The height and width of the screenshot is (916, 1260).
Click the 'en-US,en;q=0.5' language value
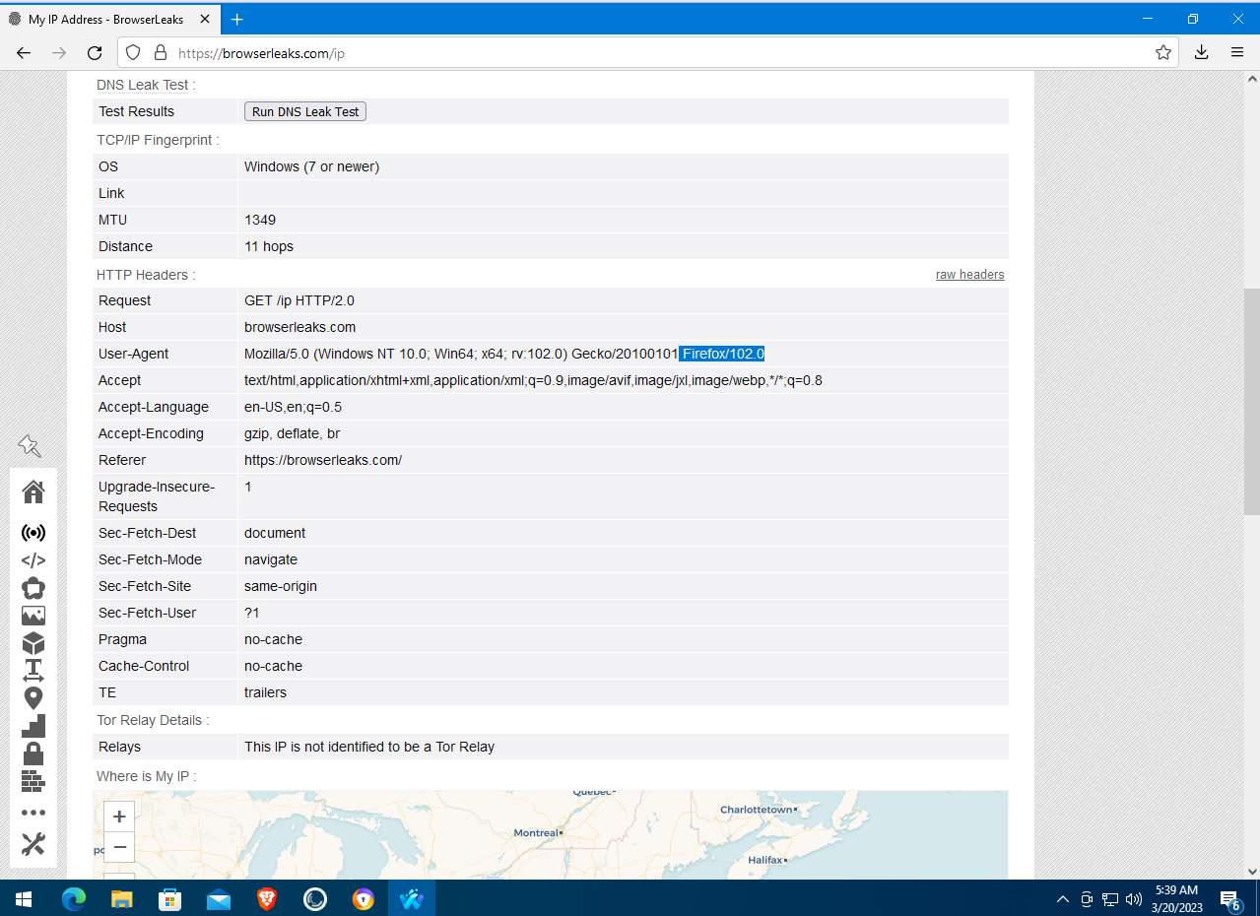293,407
